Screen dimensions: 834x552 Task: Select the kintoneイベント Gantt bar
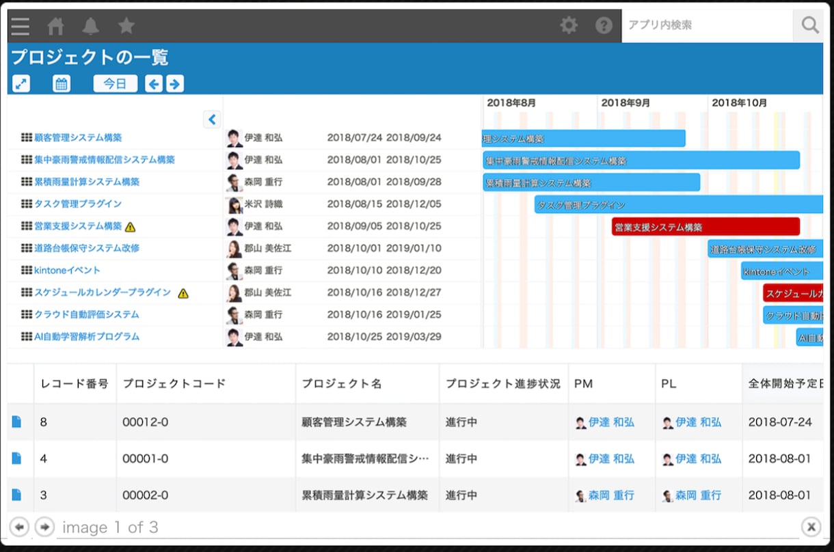(x=782, y=271)
